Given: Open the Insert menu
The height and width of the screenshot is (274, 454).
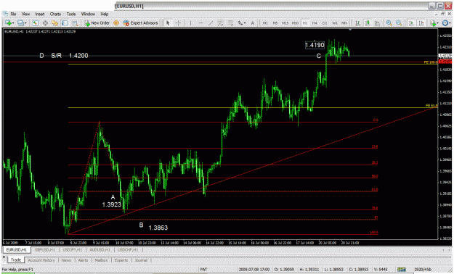Looking at the screenshot, I should 40,14.
